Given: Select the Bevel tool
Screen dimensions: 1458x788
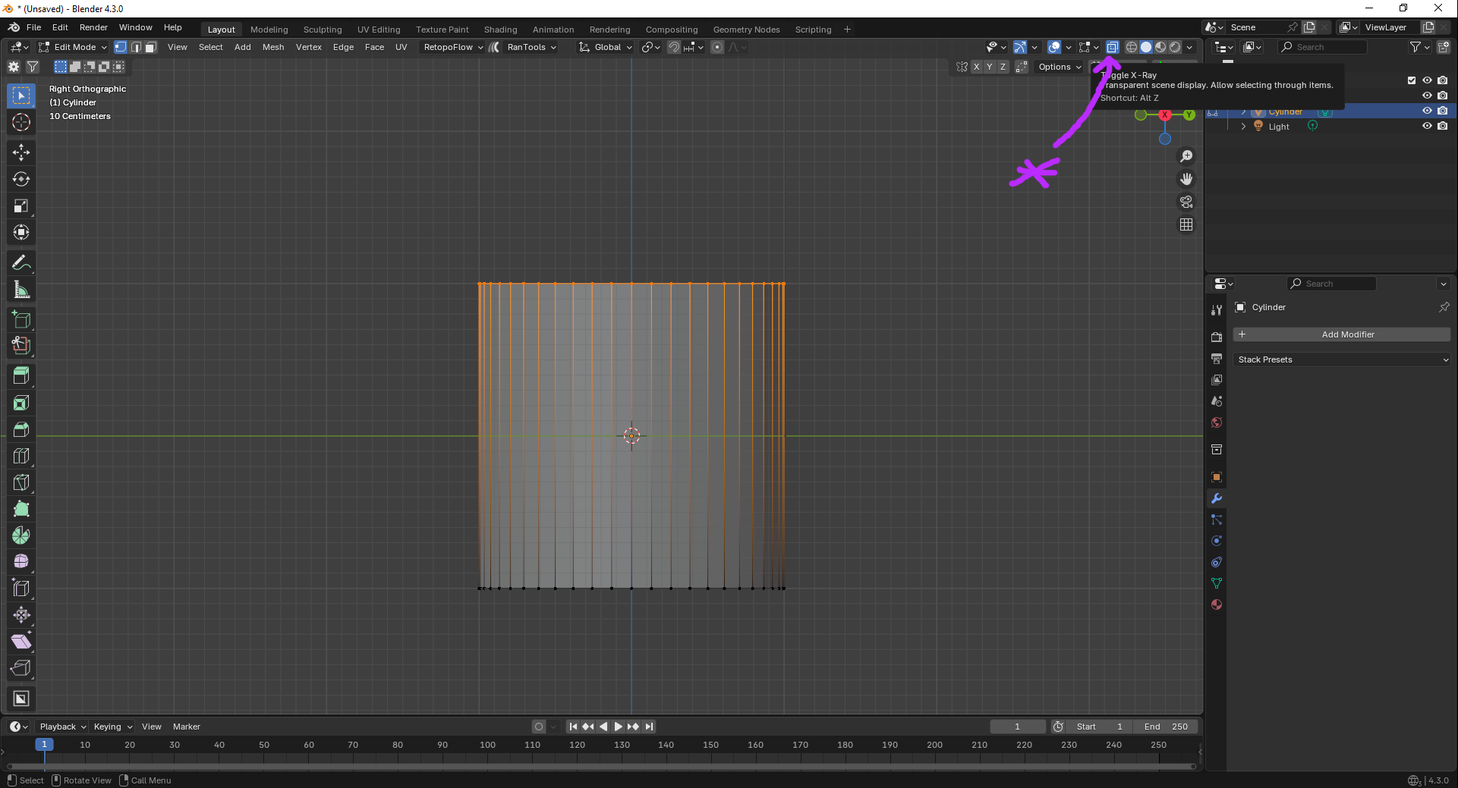Looking at the screenshot, I should click(21, 429).
